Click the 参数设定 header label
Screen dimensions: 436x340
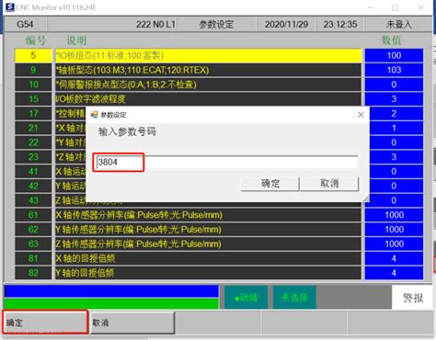point(216,24)
